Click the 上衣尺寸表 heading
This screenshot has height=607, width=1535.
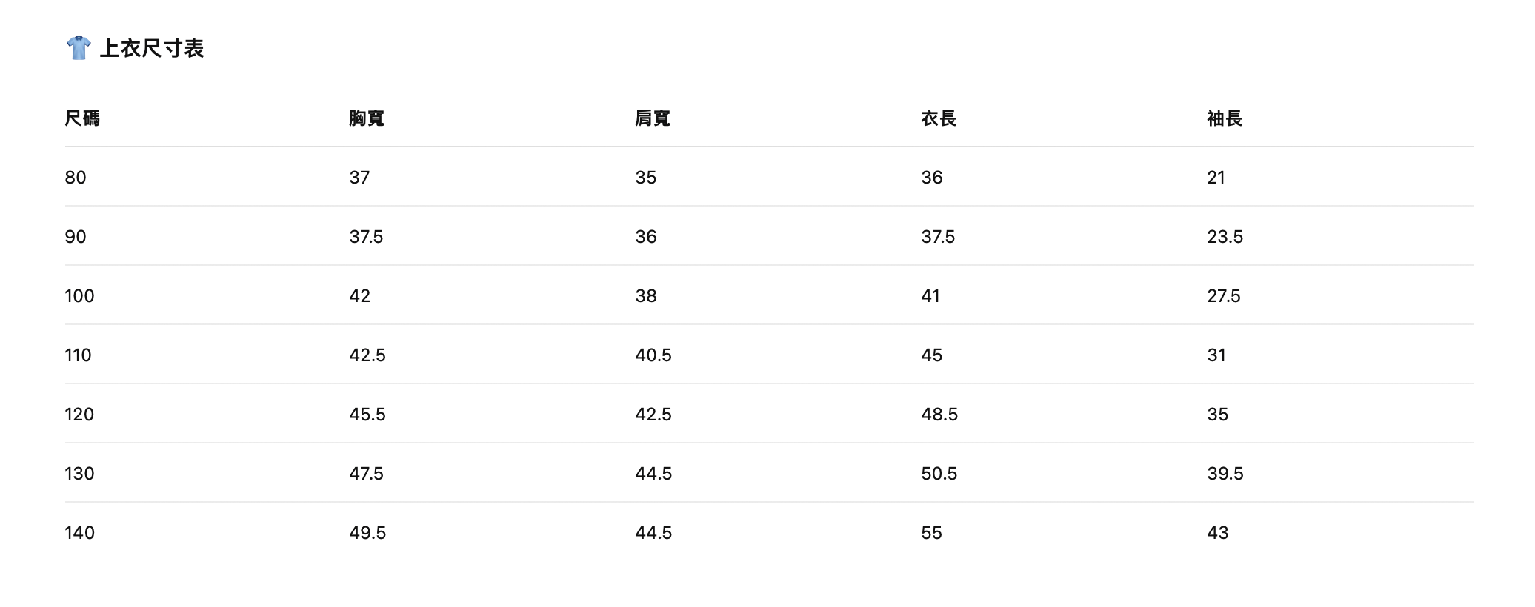[x=152, y=49]
